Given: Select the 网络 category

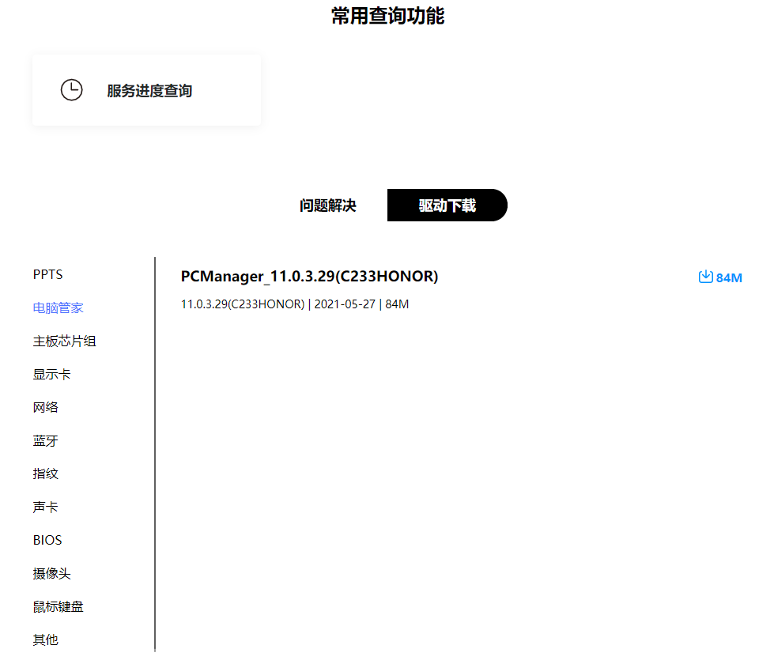Looking at the screenshot, I should click(45, 407).
